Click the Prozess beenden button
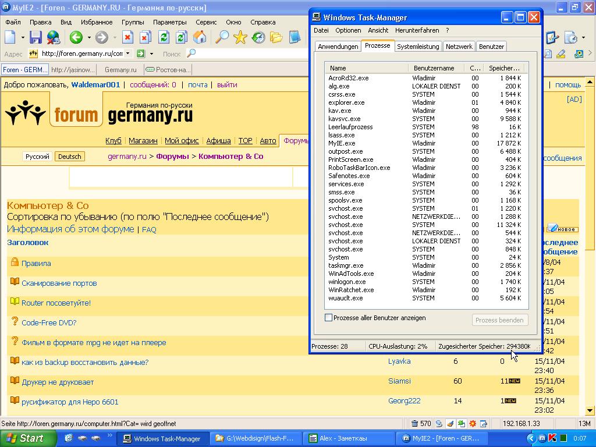 pos(499,320)
